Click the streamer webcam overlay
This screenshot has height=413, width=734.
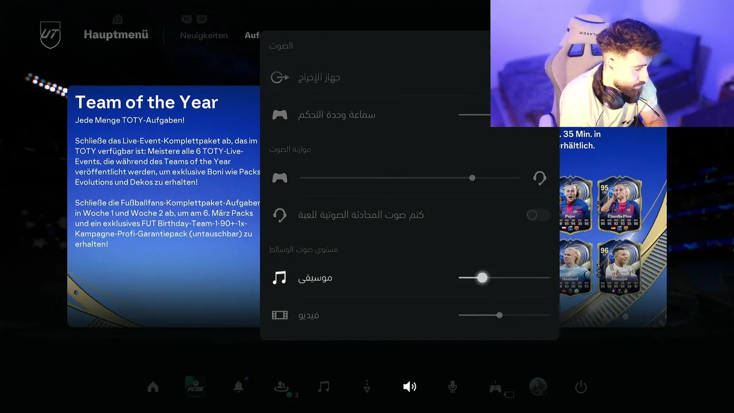click(x=612, y=63)
